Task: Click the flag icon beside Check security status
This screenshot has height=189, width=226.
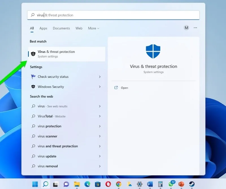Action: (33, 77)
